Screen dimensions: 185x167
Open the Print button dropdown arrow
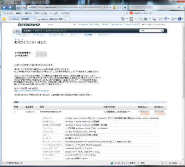pos(149,19)
